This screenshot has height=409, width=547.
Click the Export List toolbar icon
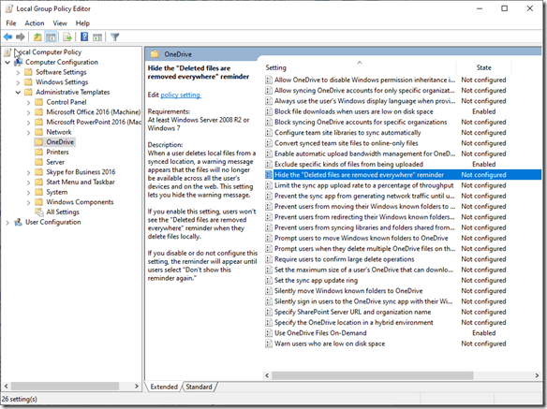click(x=67, y=37)
